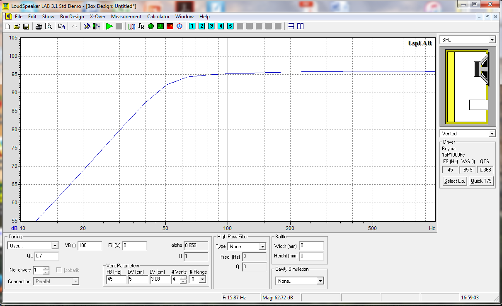Open a file with the folder icon
Screen dimensions: 502x306
[x=17, y=26]
